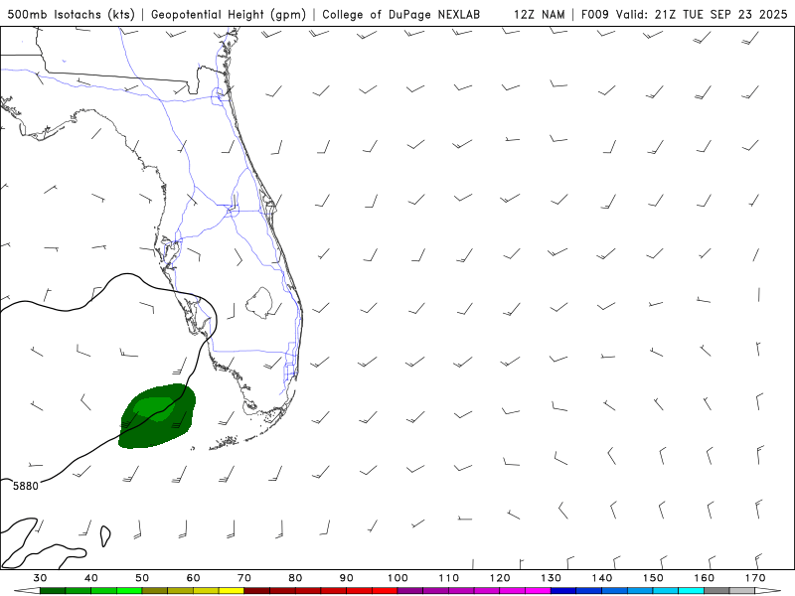Click the legend value 160
Image resolution: width=795 pixels, height=596 pixels.
click(x=705, y=578)
